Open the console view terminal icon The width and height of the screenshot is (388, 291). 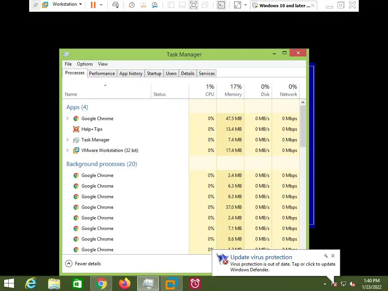tap(221, 5)
